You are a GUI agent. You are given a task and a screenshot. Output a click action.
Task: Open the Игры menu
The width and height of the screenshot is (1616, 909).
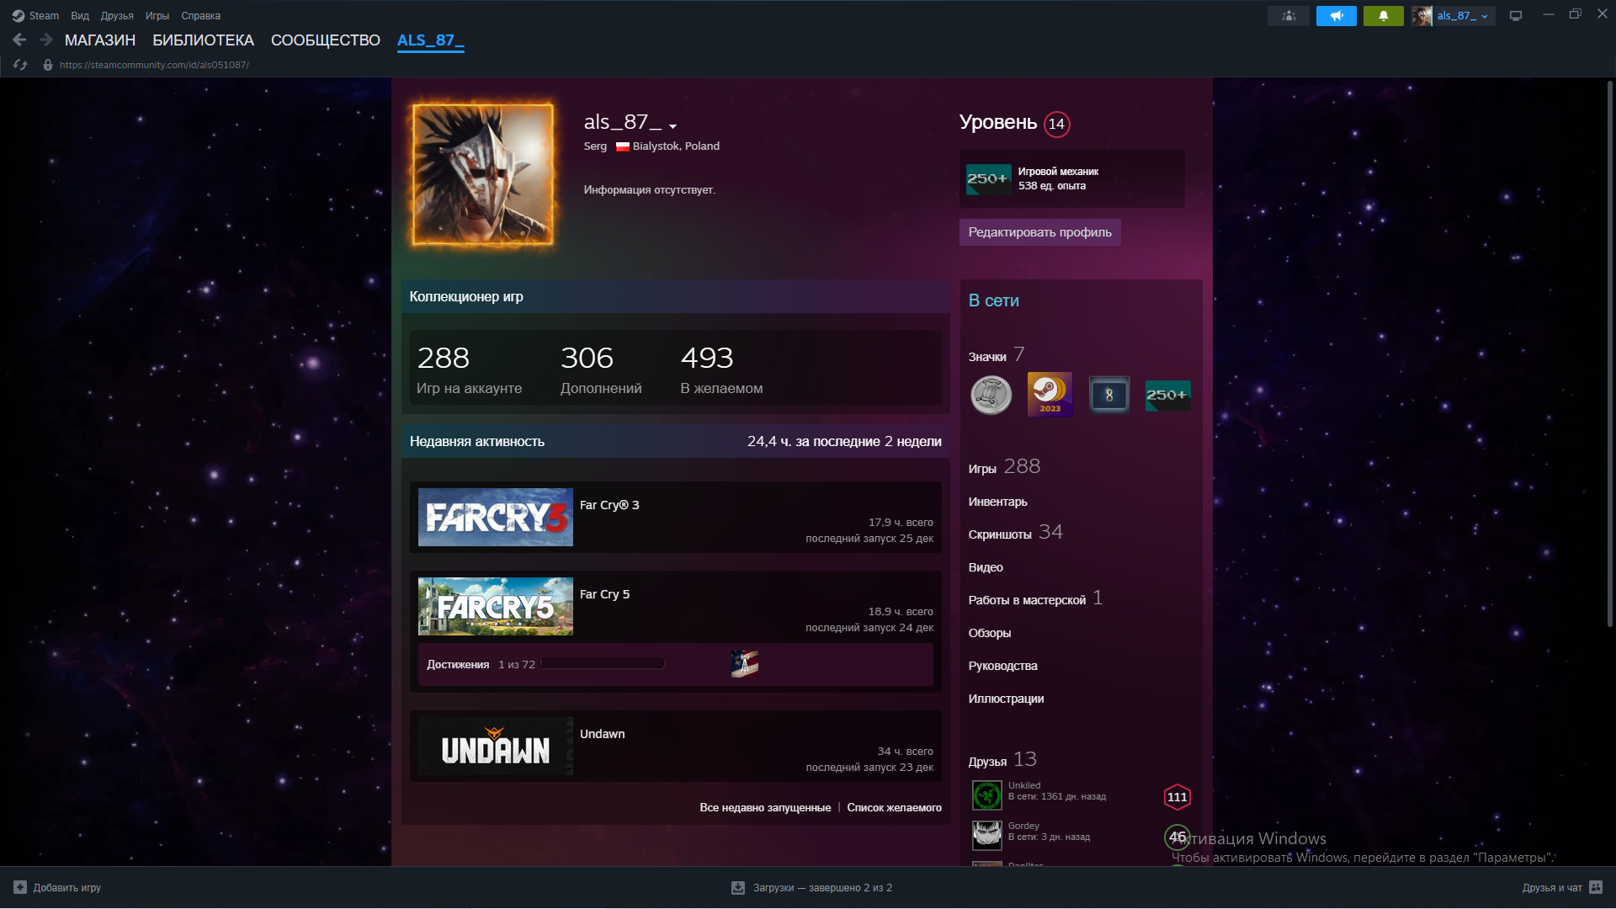pos(157,15)
